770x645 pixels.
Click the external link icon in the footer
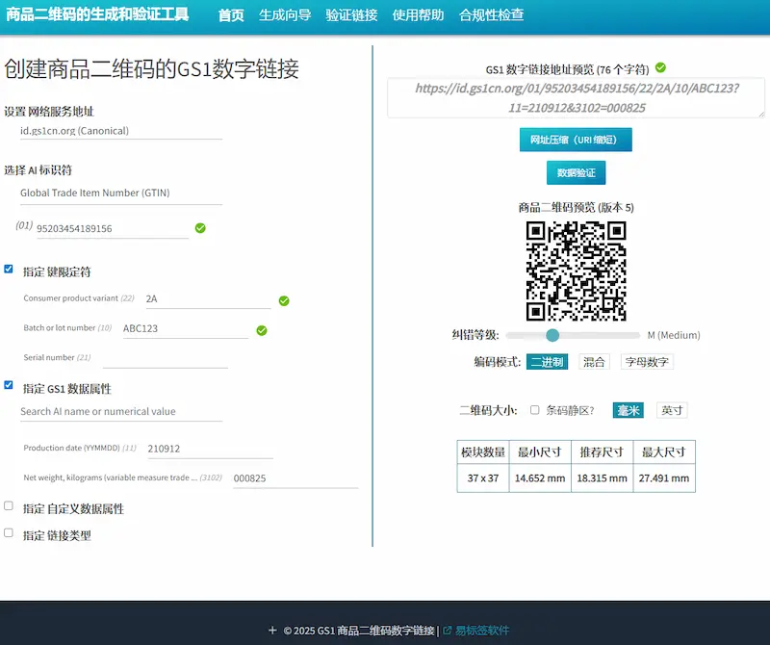tap(447, 630)
